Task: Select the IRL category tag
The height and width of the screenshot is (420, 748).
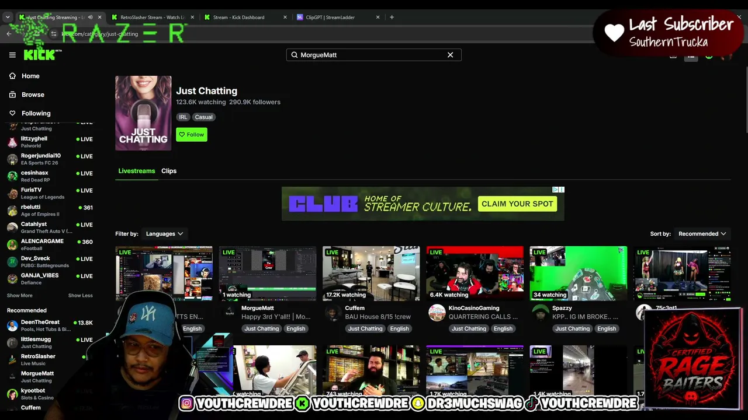Action: [183, 117]
